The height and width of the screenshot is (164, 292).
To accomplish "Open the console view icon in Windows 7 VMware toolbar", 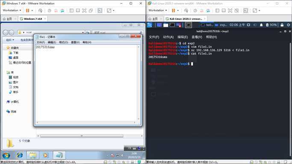I will coord(100,11).
